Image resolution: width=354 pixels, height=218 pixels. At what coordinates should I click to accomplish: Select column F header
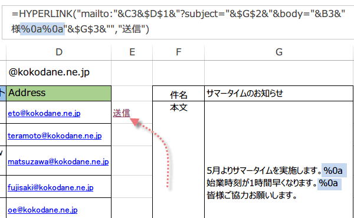[179, 52]
